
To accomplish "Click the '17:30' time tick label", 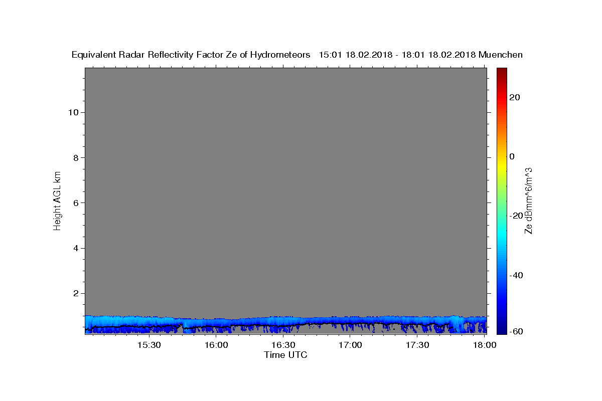I will 417,345.
